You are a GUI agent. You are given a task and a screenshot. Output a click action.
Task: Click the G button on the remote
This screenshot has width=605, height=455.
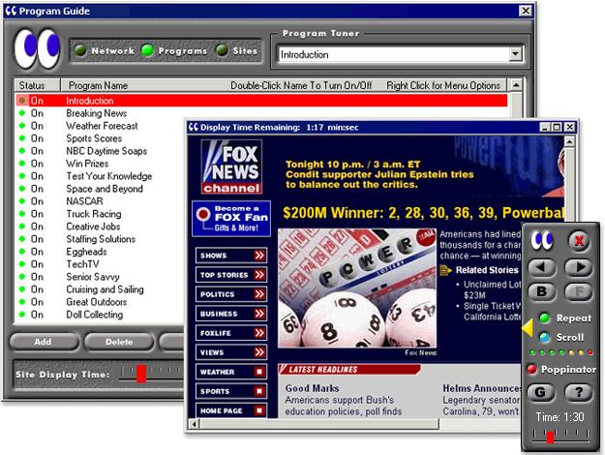click(x=540, y=392)
